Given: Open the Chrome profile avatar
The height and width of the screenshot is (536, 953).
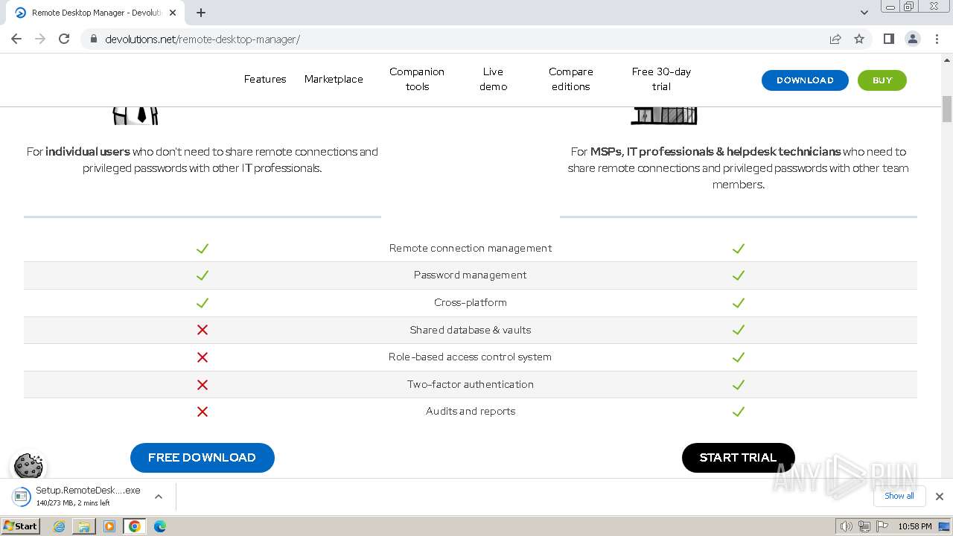Looking at the screenshot, I should [913, 39].
